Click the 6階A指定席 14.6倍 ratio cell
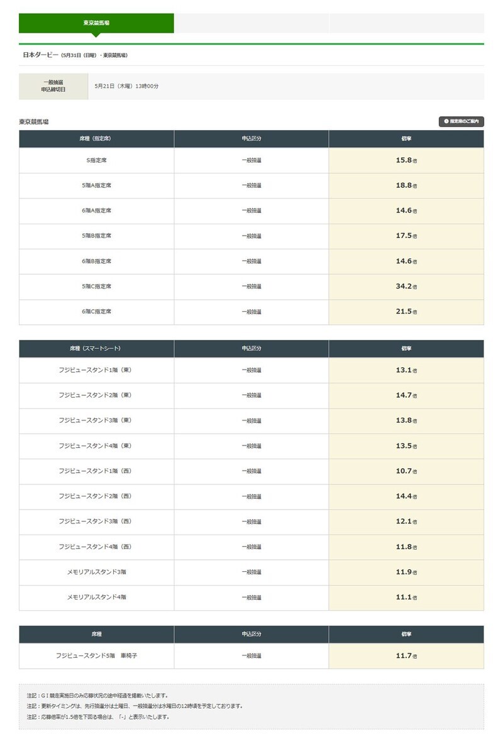This screenshot has height=754, width=503. click(x=406, y=210)
